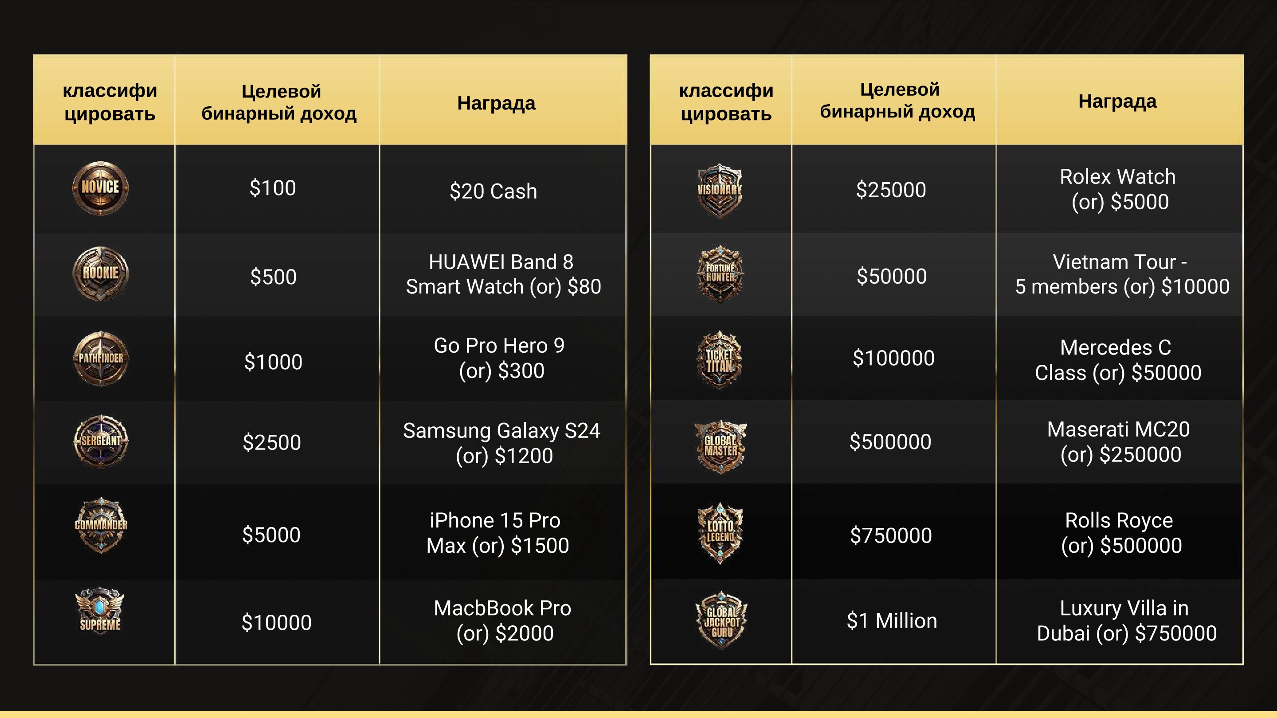
Task: Select the Rookie rank badge
Action: [x=101, y=273]
